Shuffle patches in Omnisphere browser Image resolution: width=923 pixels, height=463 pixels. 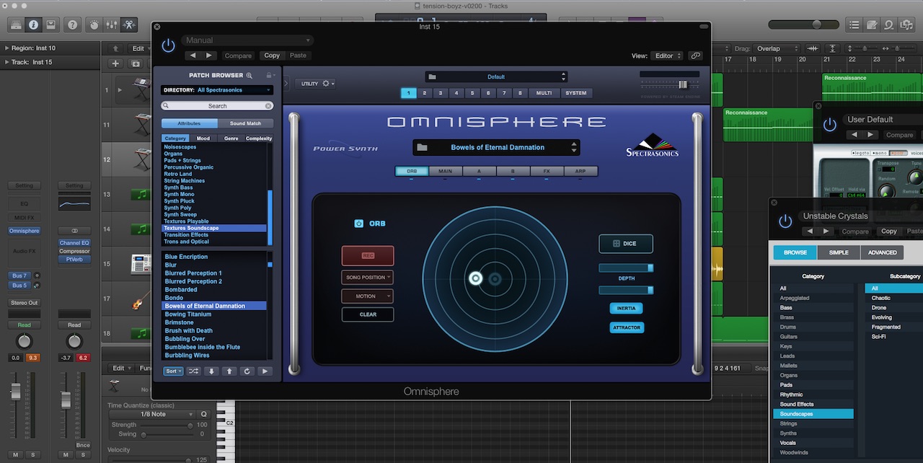point(194,371)
